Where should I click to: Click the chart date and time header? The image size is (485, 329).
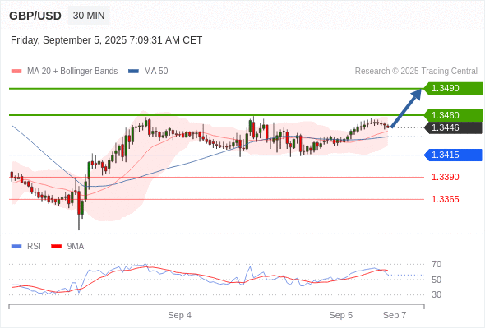point(106,40)
